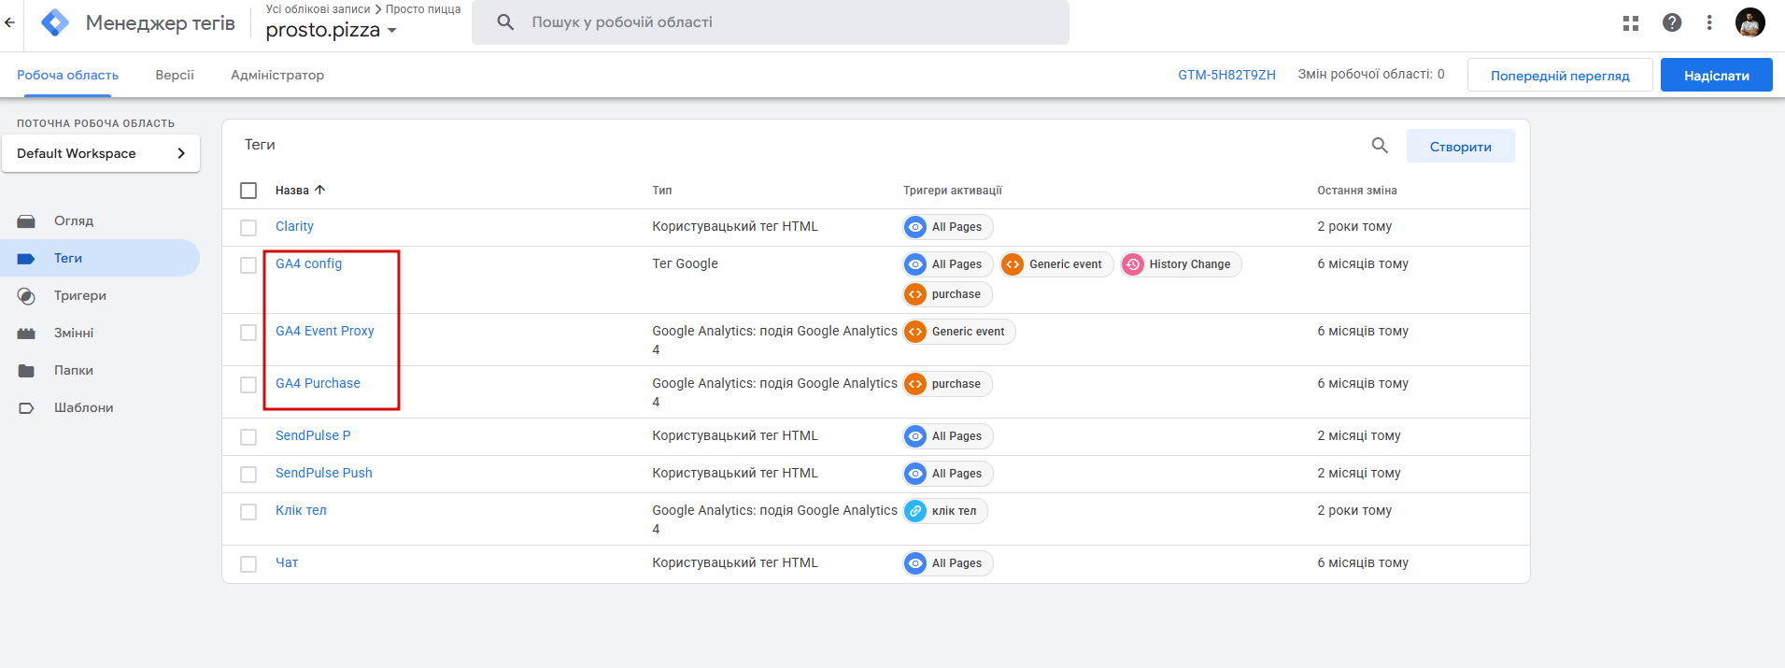Click the Створити button
Screen dimensions: 1785x668
pos(1461,146)
